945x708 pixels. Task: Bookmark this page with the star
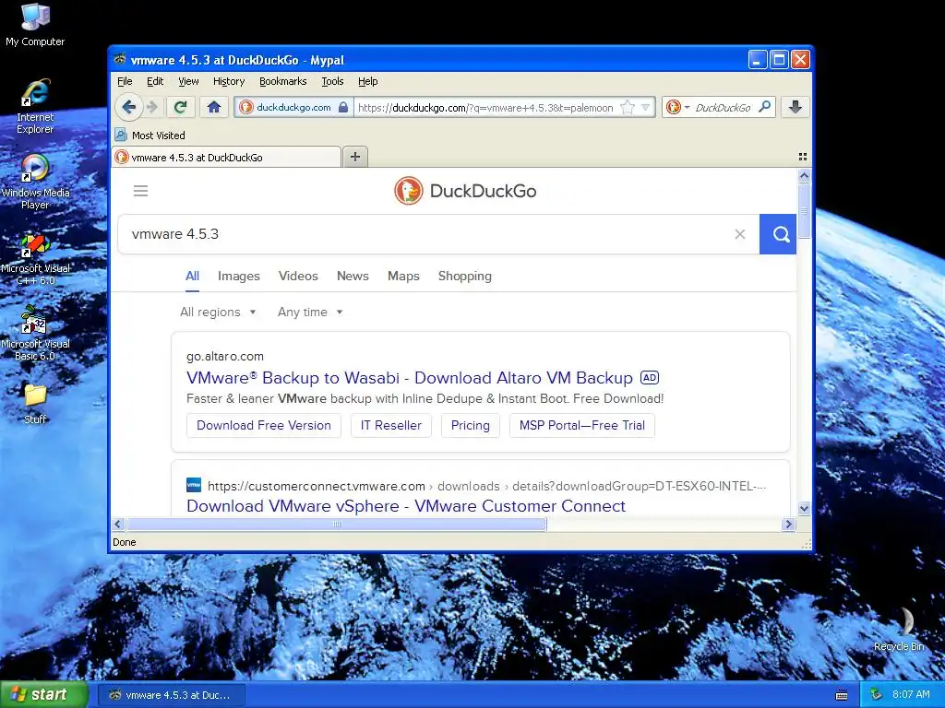pyautogui.click(x=628, y=107)
